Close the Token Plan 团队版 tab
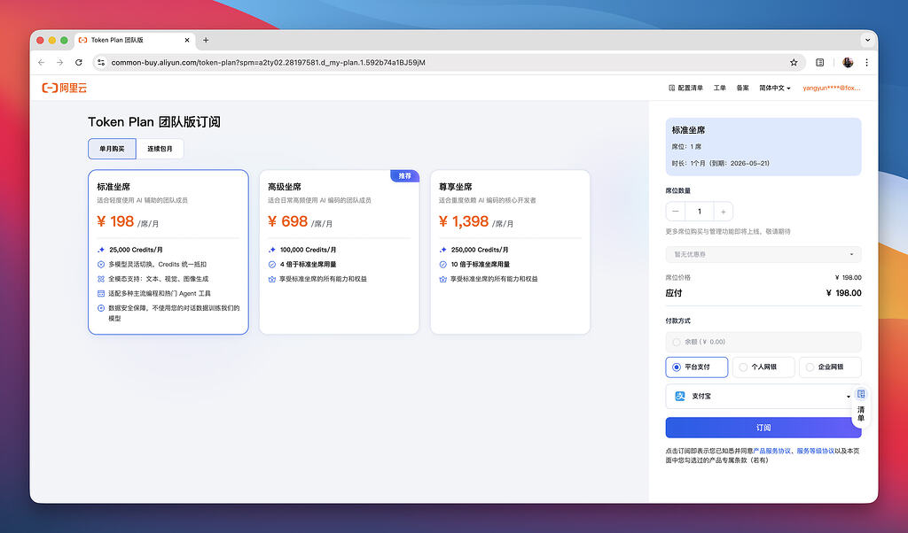The height and width of the screenshot is (533, 908). (186, 40)
